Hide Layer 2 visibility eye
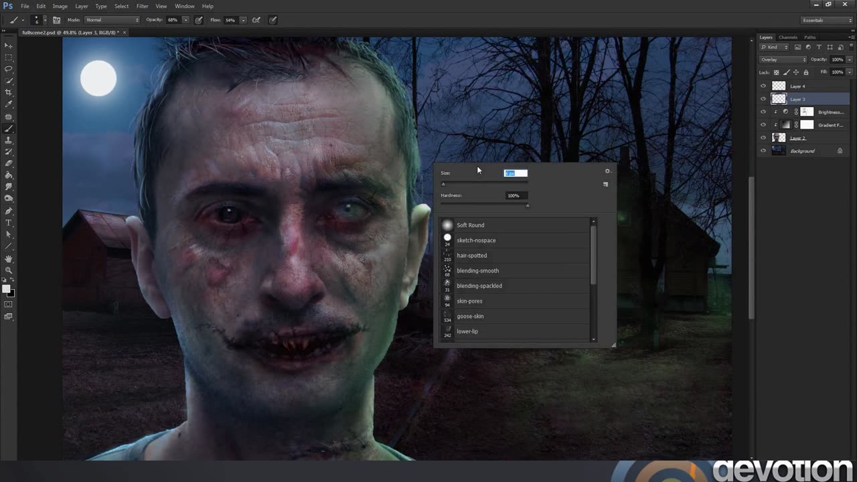This screenshot has width=857, height=482. (x=763, y=138)
